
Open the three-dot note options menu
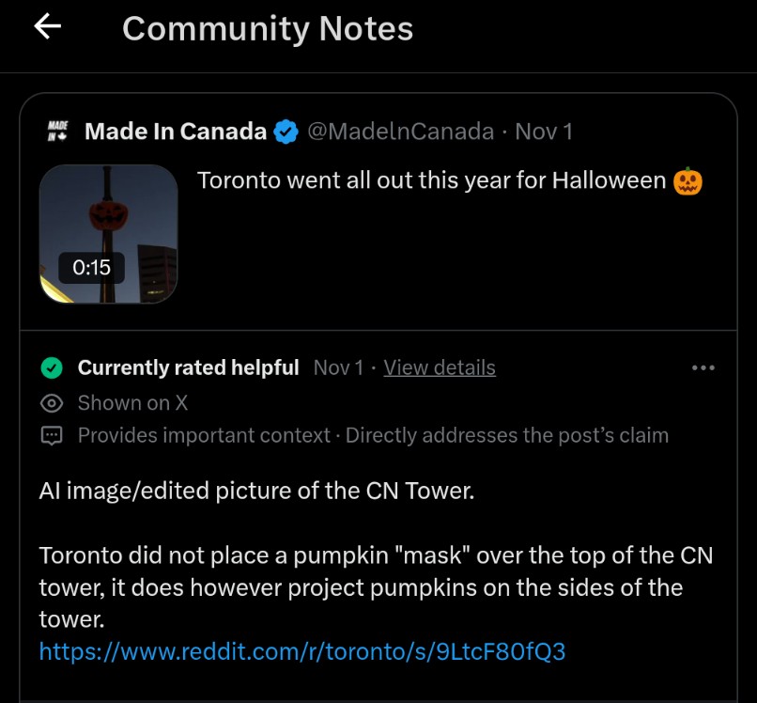click(703, 367)
